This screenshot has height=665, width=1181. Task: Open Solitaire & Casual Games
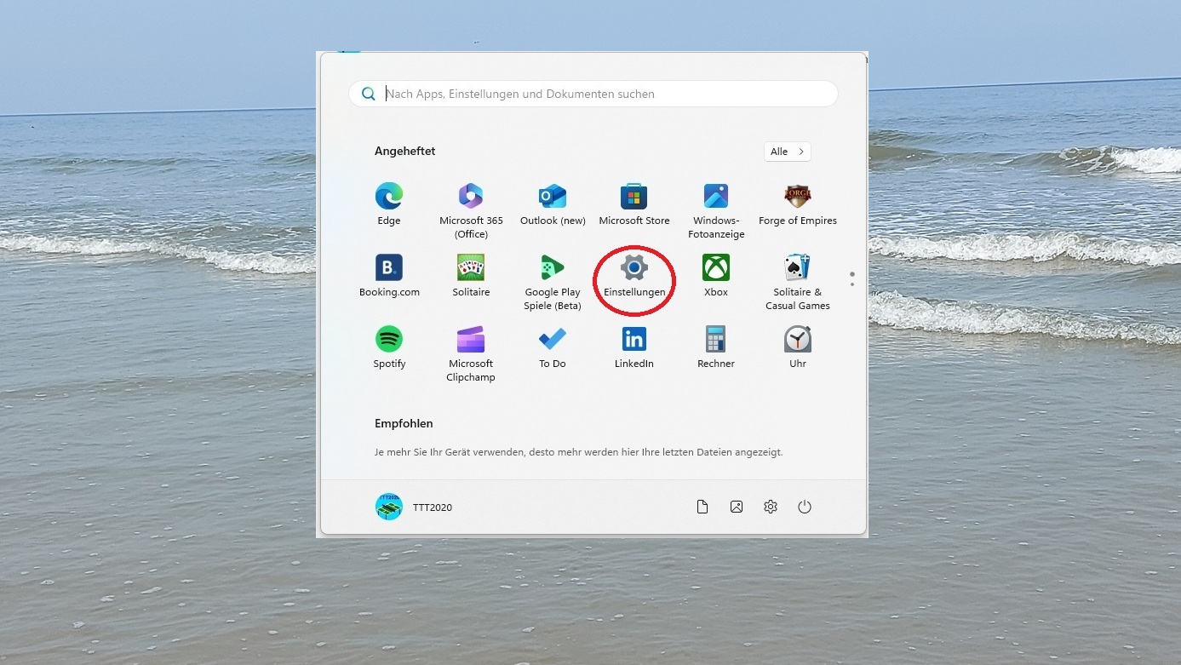tap(798, 282)
